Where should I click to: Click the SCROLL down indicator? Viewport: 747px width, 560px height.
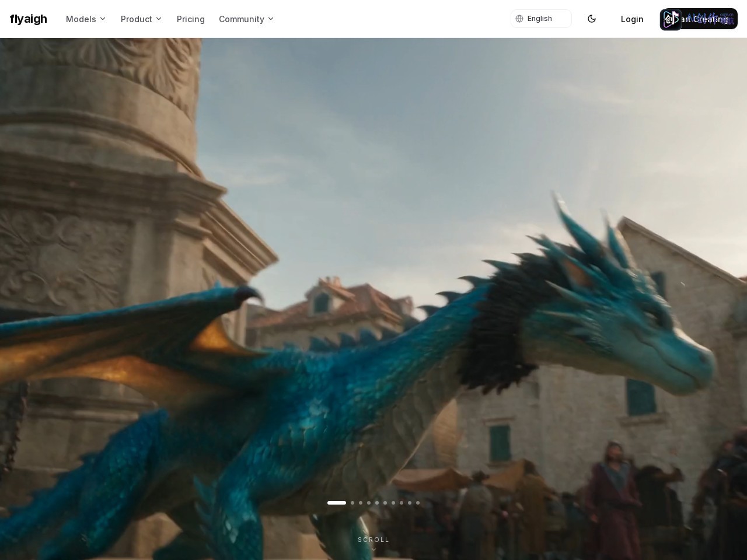coord(373,544)
